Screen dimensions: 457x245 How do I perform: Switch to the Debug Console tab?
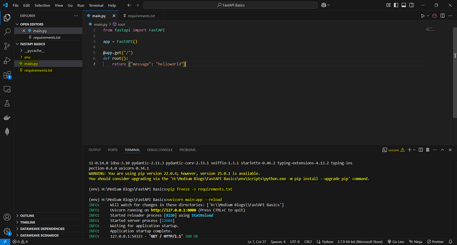click(x=160, y=150)
